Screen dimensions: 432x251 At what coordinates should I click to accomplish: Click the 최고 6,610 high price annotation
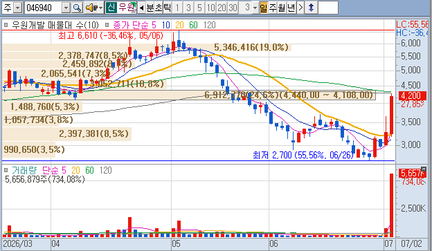click(x=111, y=35)
